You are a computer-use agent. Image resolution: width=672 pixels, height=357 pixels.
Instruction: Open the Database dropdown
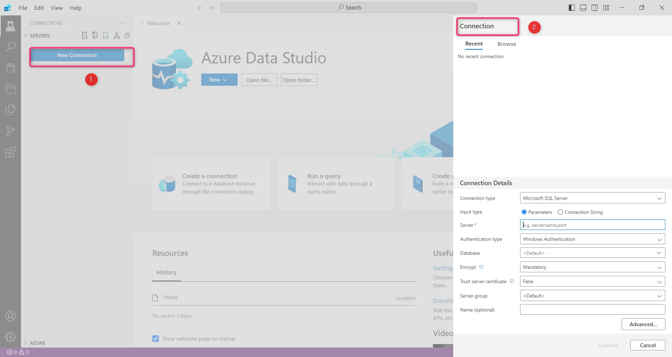tap(592, 253)
